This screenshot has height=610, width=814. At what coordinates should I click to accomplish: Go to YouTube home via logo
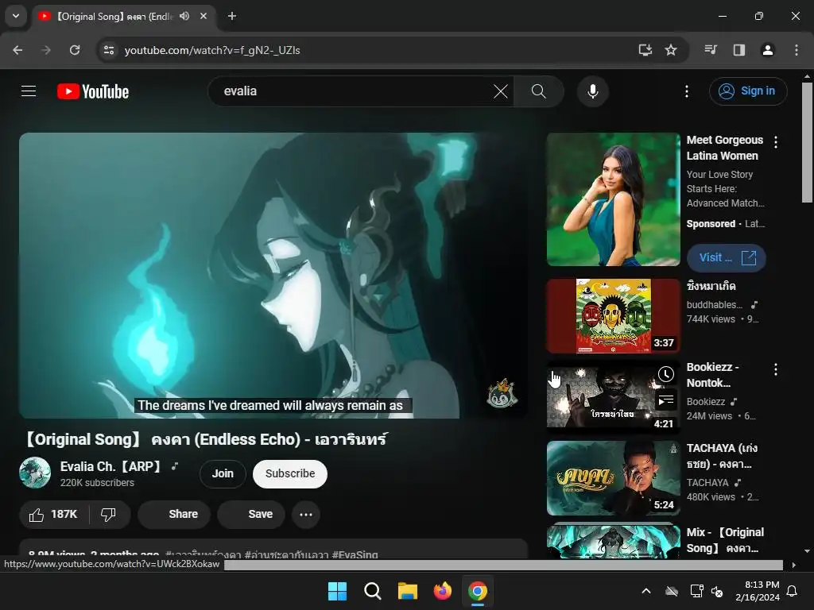click(x=93, y=91)
